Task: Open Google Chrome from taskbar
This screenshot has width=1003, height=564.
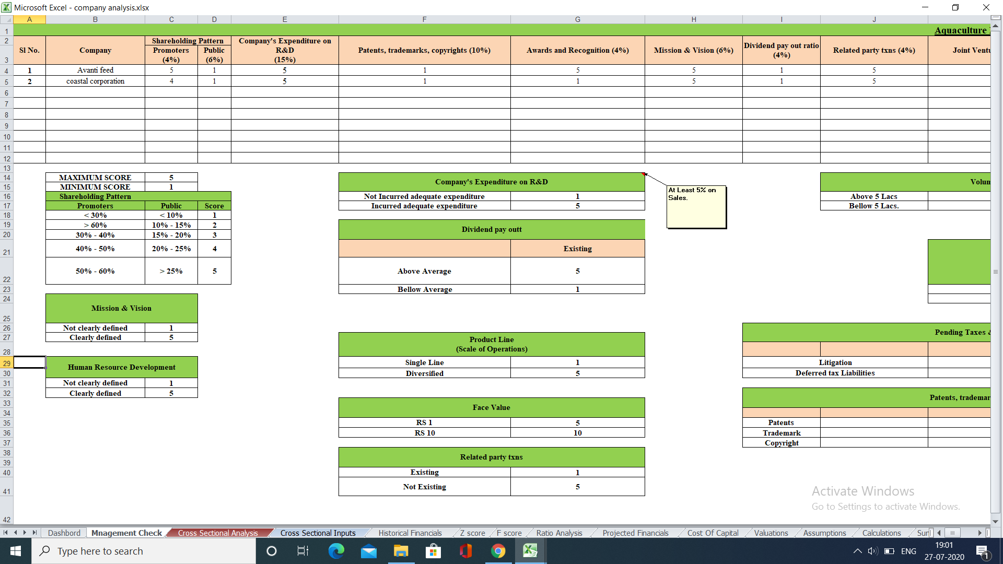Action: (498, 551)
